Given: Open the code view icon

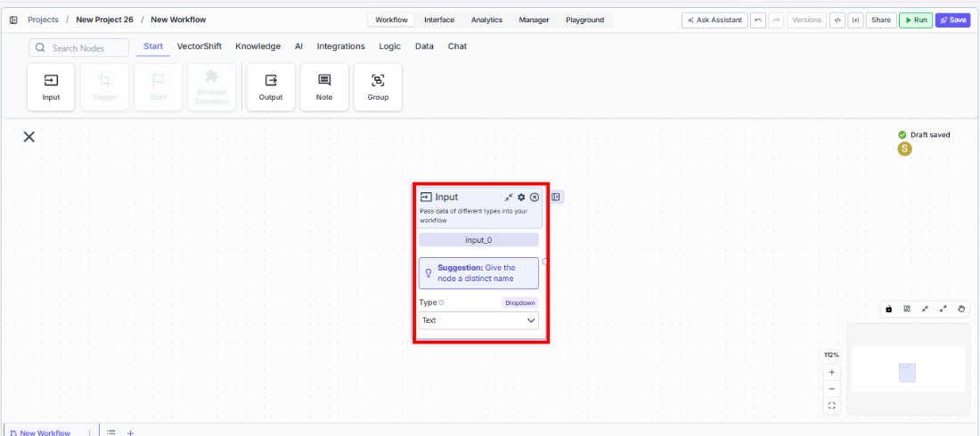Looking at the screenshot, I should pos(837,20).
